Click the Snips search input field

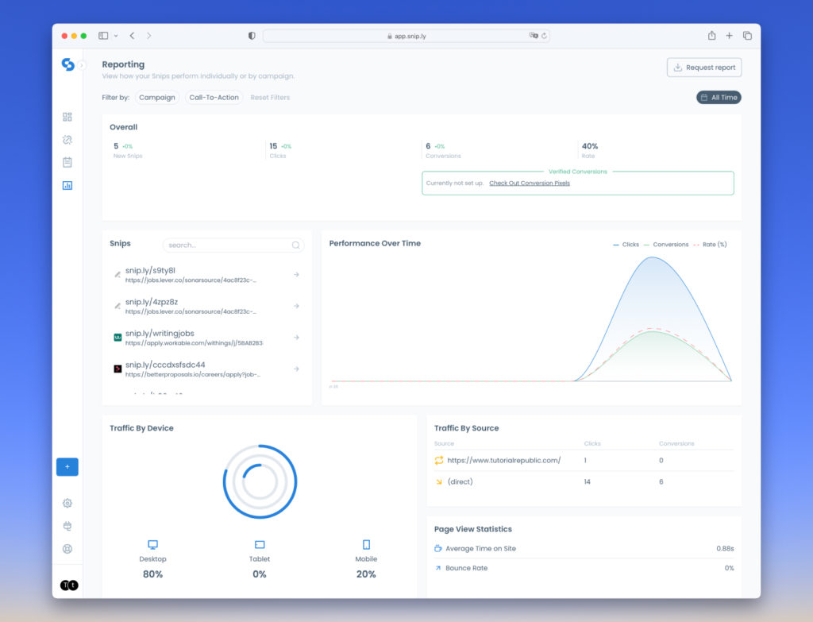pyautogui.click(x=229, y=245)
